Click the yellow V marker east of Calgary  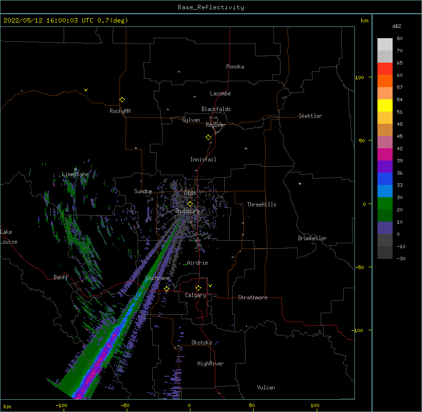pos(210,286)
